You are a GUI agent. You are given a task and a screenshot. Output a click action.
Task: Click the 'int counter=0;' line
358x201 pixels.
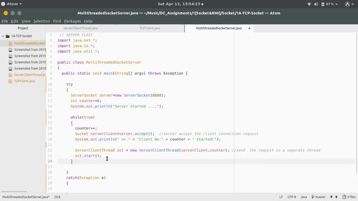click(x=86, y=100)
